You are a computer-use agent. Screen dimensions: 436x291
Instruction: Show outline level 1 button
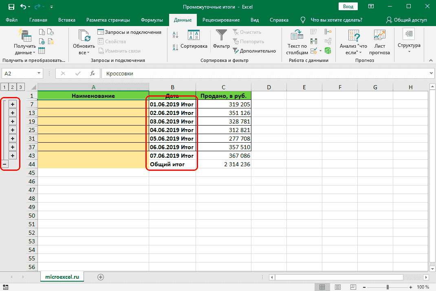point(4,87)
